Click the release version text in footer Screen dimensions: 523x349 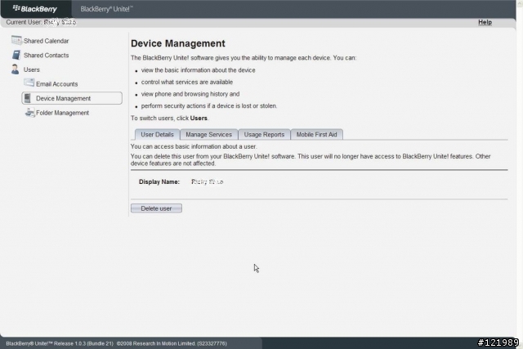point(60,343)
